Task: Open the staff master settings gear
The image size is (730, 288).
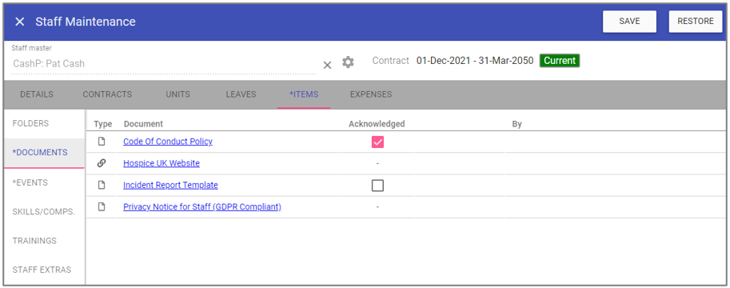Action: 348,62
